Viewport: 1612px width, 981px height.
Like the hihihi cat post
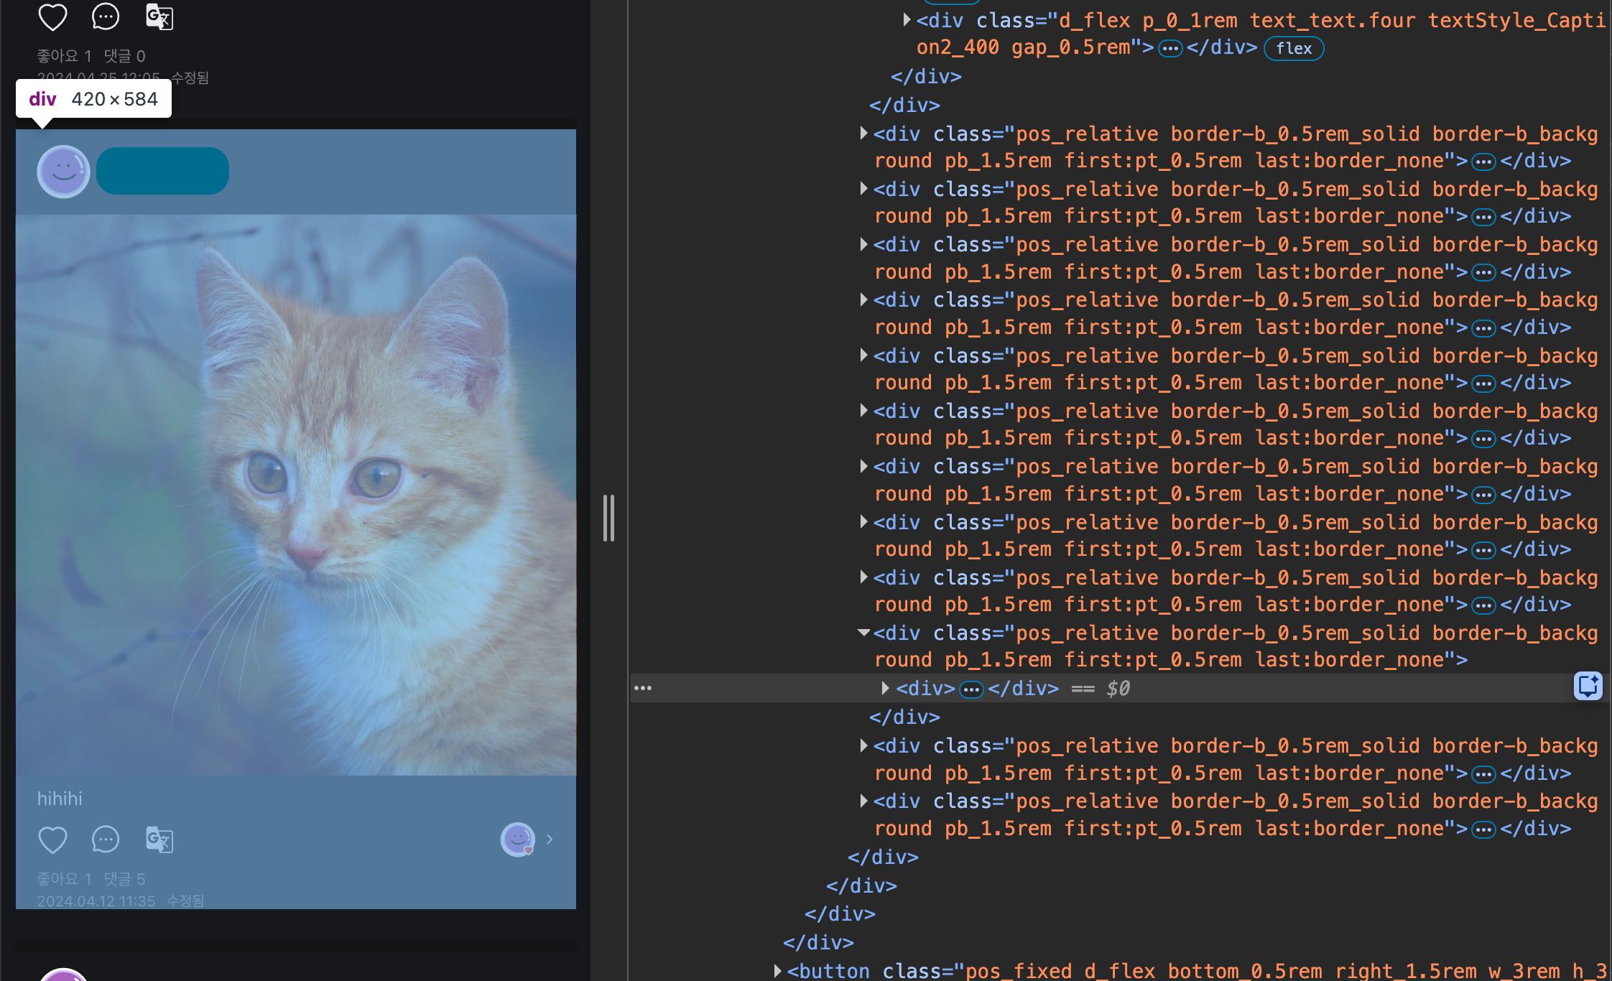pos(52,840)
